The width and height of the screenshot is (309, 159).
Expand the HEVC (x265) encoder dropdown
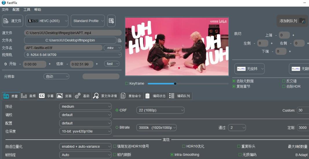click(x=47, y=21)
